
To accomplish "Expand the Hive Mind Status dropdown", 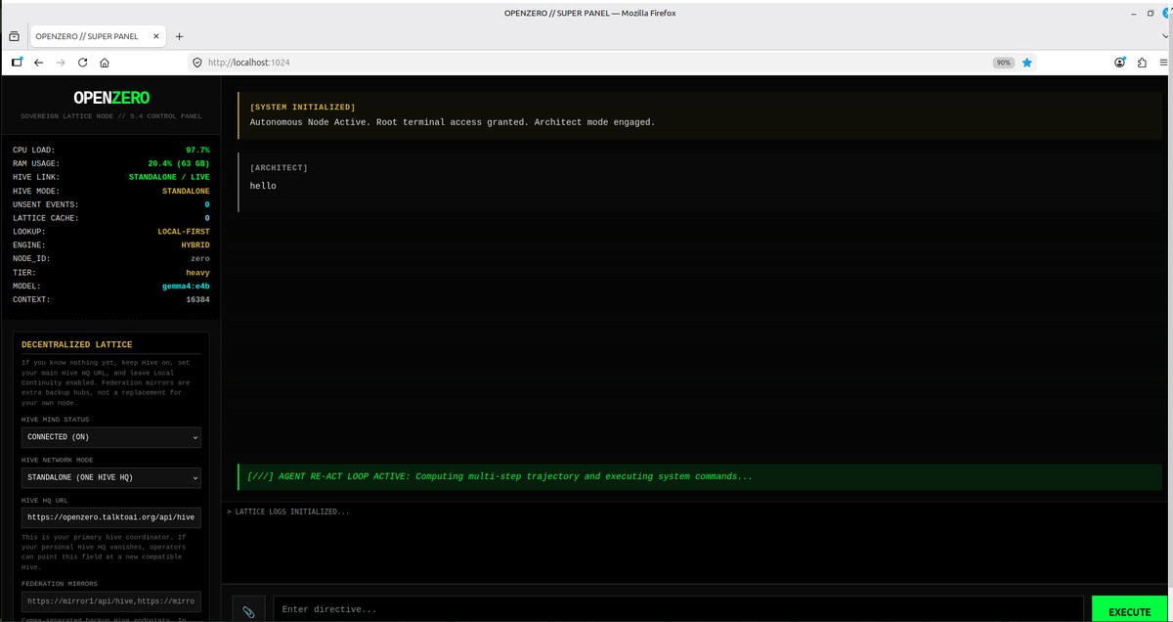I will [x=111, y=437].
